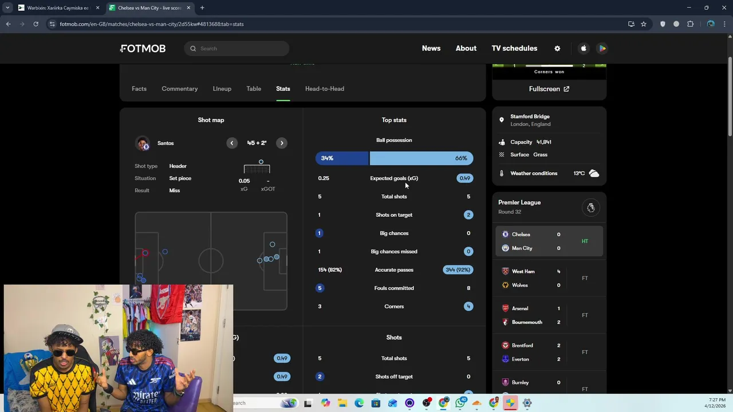Open Fullscreen match view
The height and width of the screenshot is (412, 733).
tap(549, 89)
